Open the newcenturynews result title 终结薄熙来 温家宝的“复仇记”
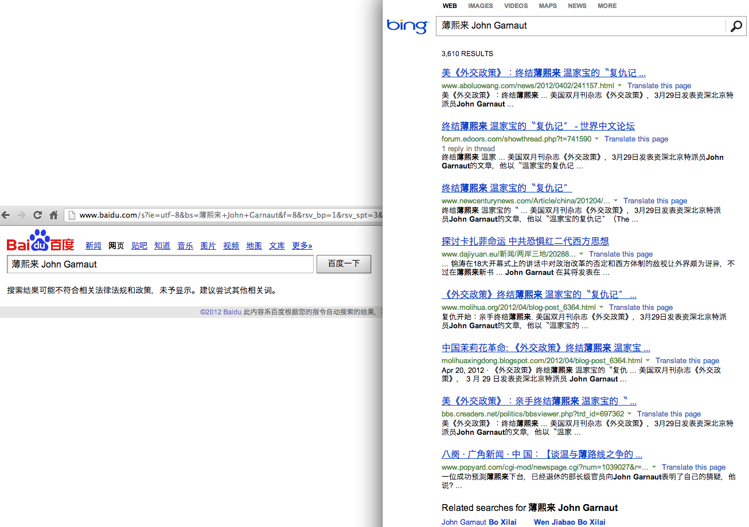Screen dimensions: 749x527 point(507,188)
